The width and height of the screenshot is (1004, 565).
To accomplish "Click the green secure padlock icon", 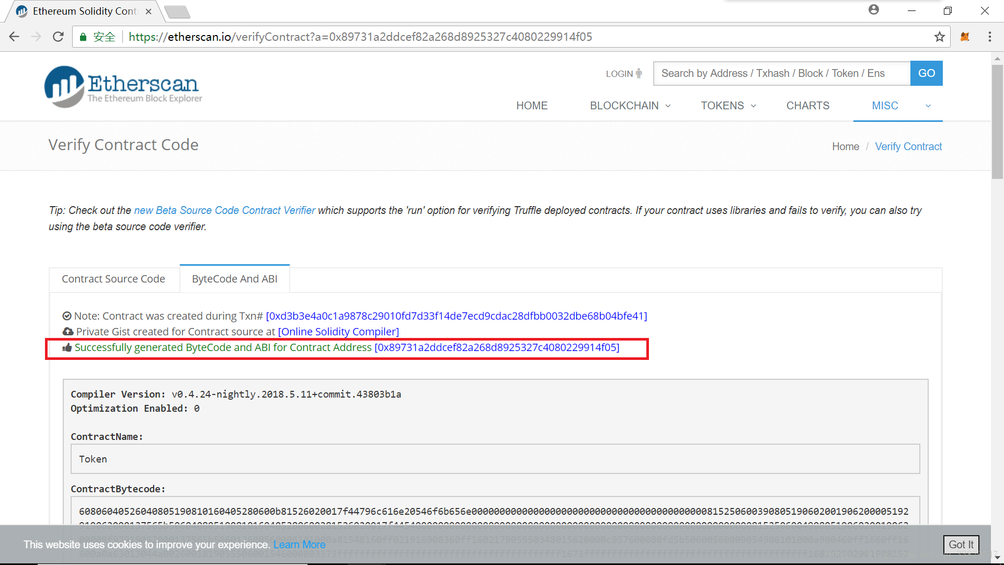I will click(83, 37).
